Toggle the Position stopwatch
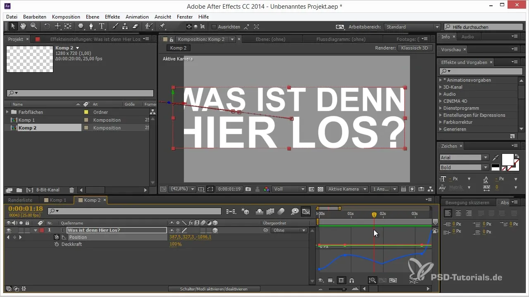Image resolution: width=529 pixels, height=297 pixels. pos(57,237)
